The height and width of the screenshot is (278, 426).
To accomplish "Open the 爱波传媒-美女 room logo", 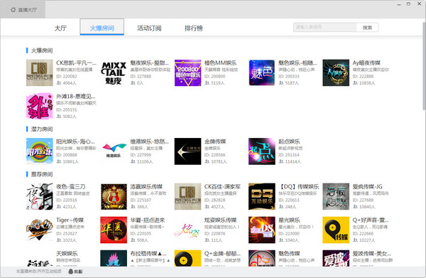I will pyautogui.click(x=336, y=258).
